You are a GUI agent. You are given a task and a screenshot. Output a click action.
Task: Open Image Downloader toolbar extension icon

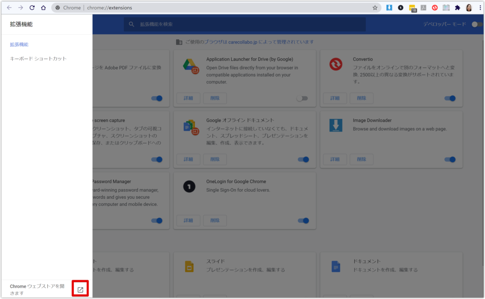[389, 8]
